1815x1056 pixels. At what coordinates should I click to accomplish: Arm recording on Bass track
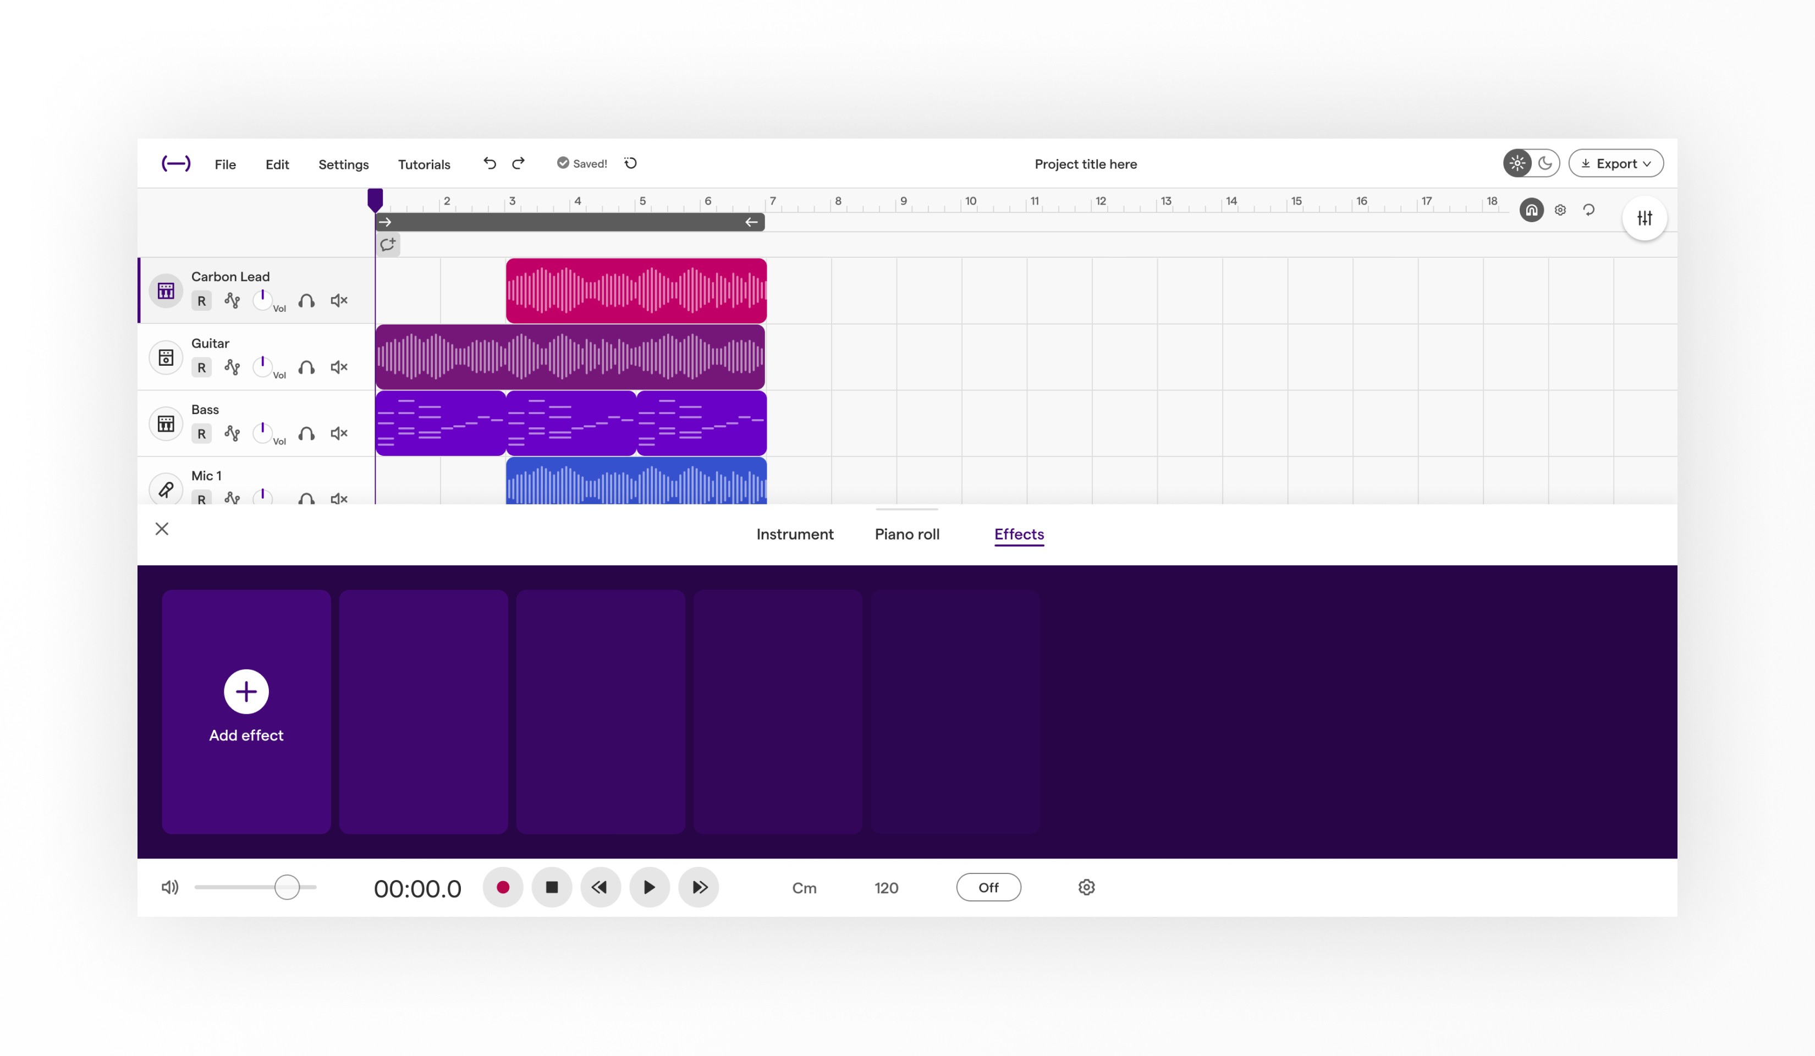pos(202,433)
